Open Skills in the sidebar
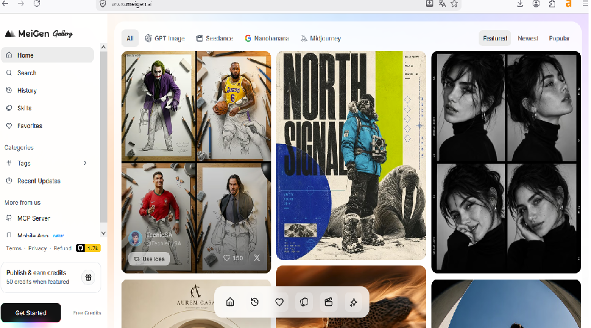The height and width of the screenshot is (328, 591). (x=47, y=108)
